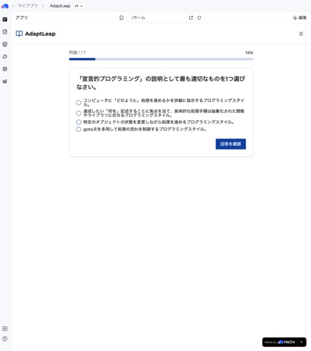The width and height of the screenshot is (311, 351).
Task: Open the analytics chart icon in the sidebar
Action: click(5, 81)
